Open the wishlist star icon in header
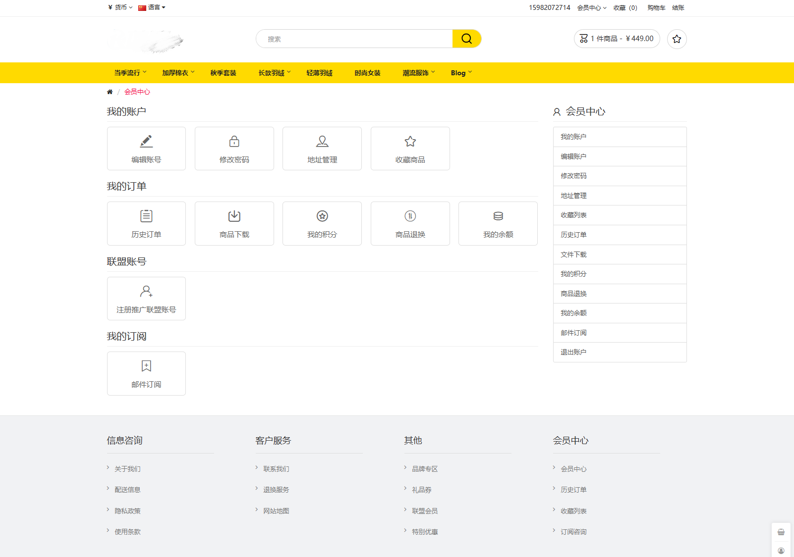Screen dimensions: 794x557 (x=677, y=39)
